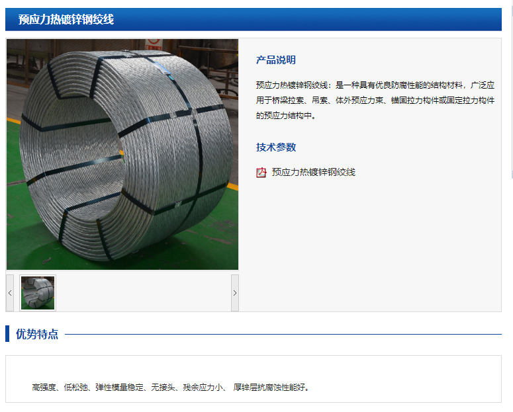Select the 产品说明 heading
Viewport: 513px width, 412px height.
[x=276, y=60]
